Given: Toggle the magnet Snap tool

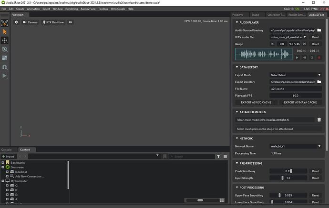Looking at the screenshot, I should [5, 67].
